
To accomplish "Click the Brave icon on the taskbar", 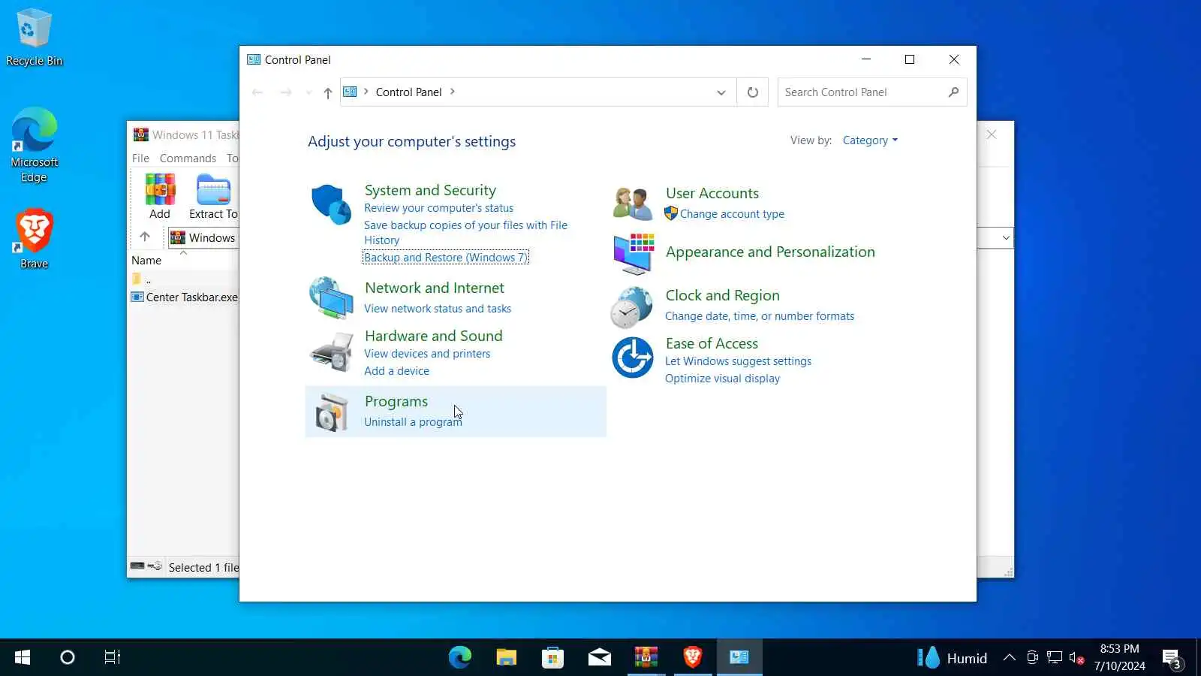I will [693, 658].
